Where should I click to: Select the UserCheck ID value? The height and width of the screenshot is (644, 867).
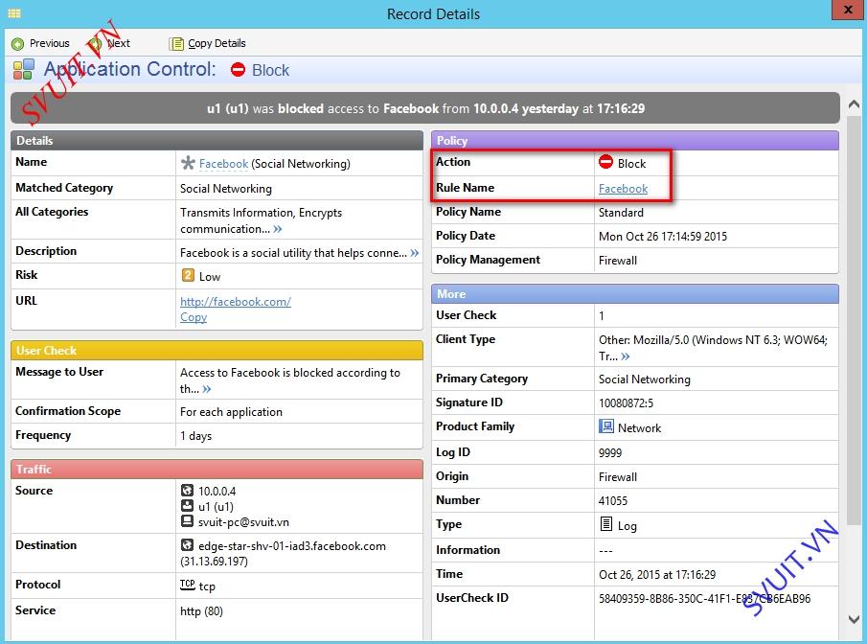coord(704,599)
